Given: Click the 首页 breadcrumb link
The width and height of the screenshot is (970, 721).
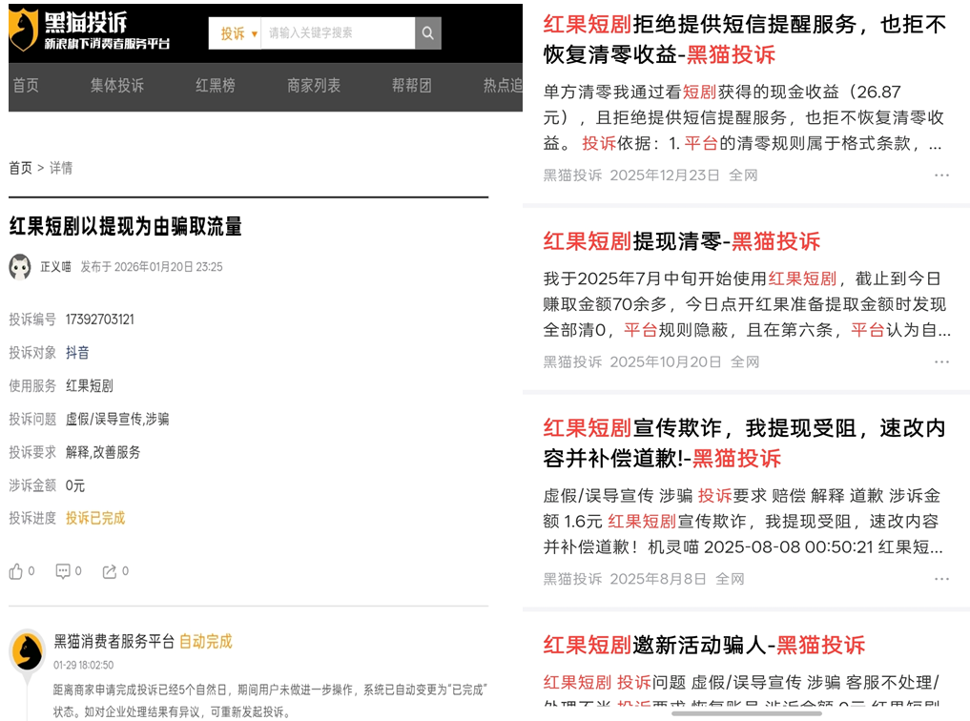Looking at the screenshot, I should pos(20,168).
